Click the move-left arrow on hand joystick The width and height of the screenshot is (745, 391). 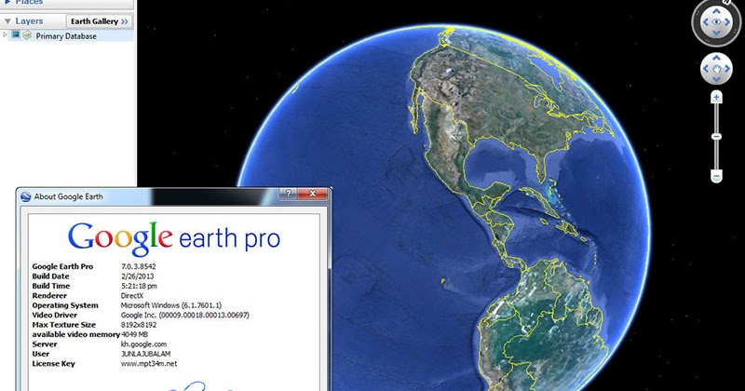706,69
